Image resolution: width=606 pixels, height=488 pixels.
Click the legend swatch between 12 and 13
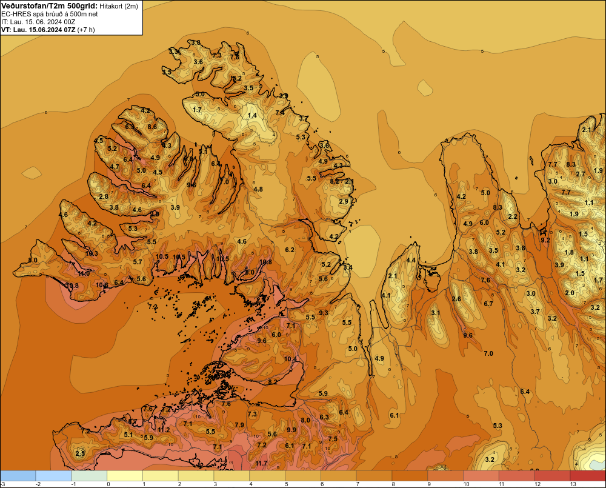pos(552,476)
